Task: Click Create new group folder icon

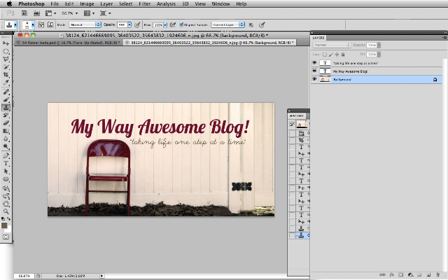Action: point(419,275)
